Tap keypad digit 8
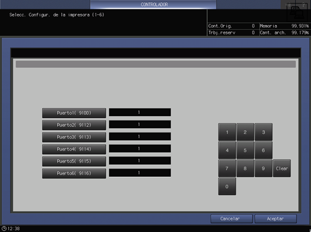Viewport: 311px width, 232px height. pyautogui.click(x=245, y=168)
